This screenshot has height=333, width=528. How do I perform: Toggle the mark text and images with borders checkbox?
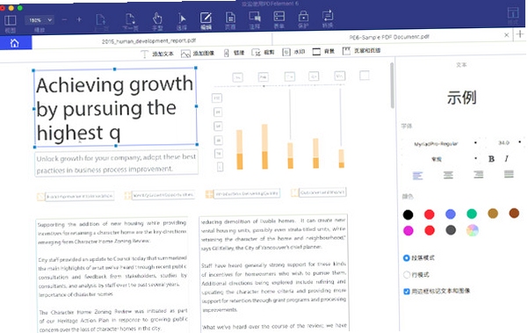pos(407,292)
